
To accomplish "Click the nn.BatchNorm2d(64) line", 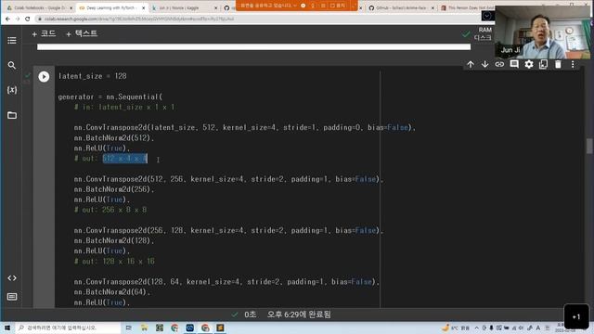I will tap(112, 292).
